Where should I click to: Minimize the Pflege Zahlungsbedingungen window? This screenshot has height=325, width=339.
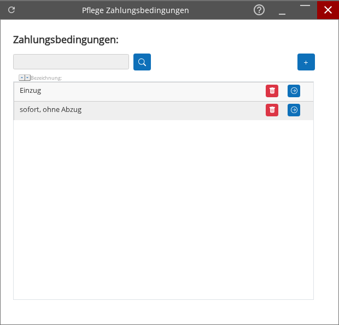(x=282, y=10)
